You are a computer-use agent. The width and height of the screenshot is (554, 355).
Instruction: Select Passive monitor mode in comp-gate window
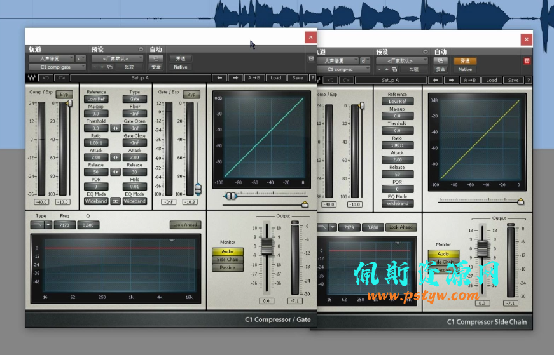pos(228,267)
